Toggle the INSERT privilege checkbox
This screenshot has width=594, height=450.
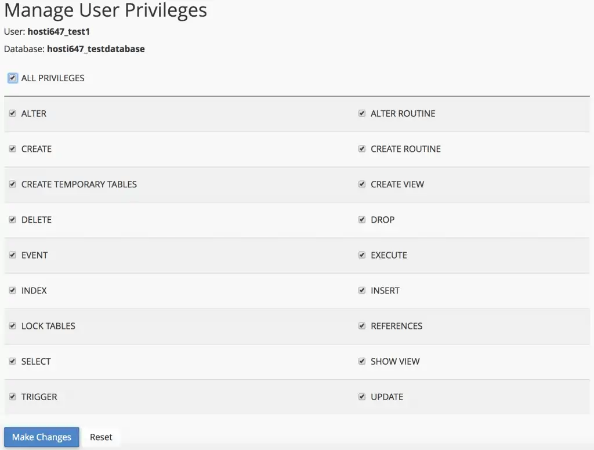(362, 291)
